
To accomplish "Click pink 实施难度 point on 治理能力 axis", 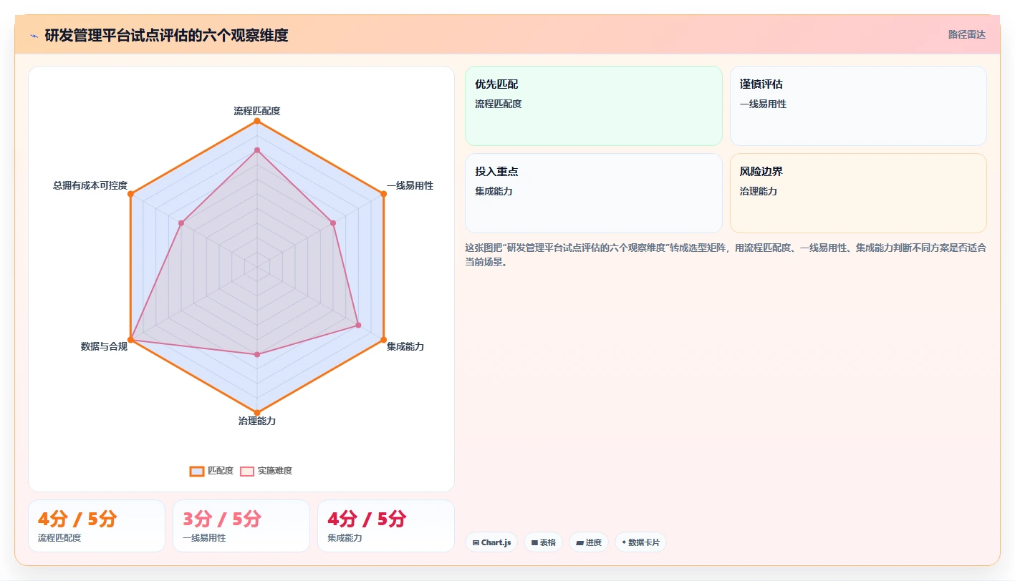I will tap(257, 354).
